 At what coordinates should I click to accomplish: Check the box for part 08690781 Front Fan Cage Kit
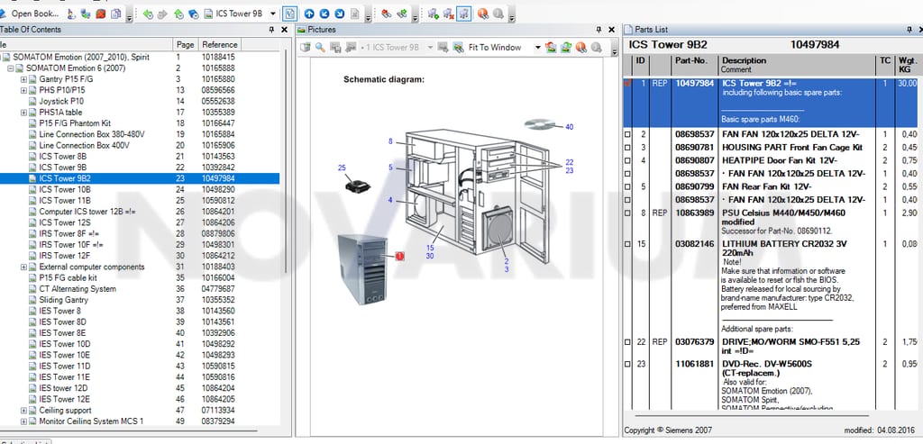pos(627,148)
